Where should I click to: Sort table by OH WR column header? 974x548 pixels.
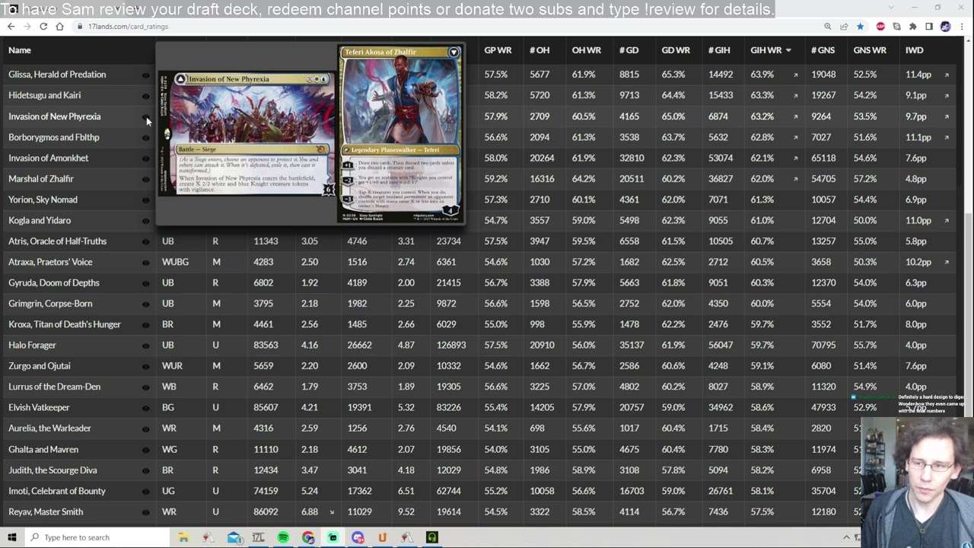[x=586, y=50]
